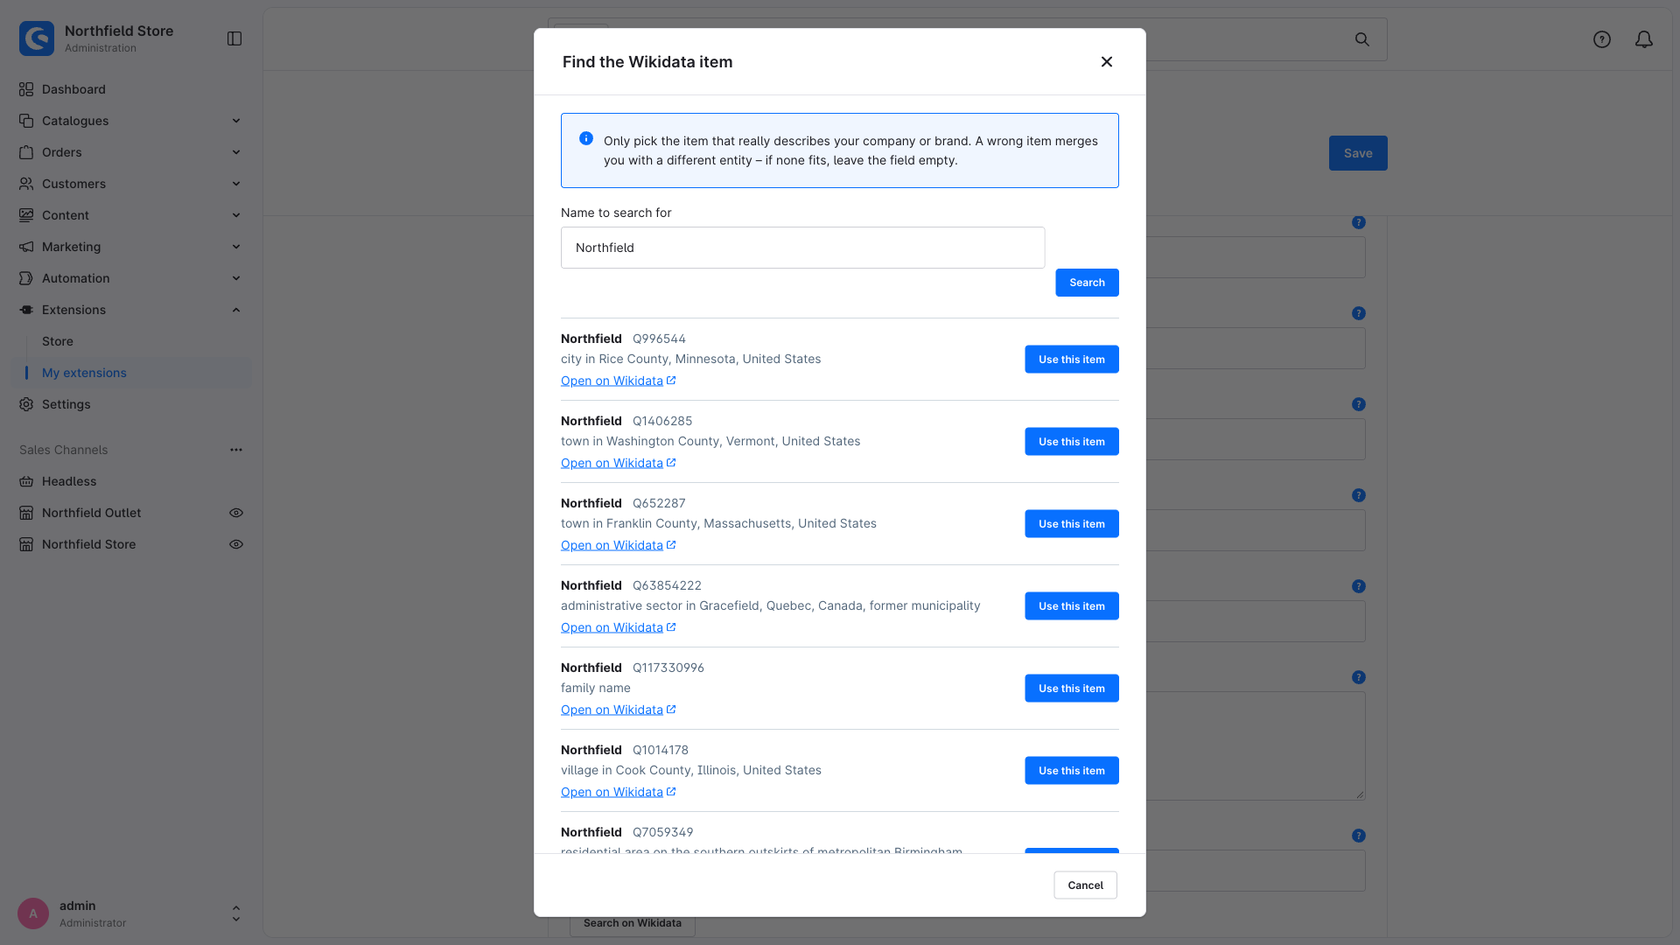Use this item for Quebec Q63854222

point(1072,606)
